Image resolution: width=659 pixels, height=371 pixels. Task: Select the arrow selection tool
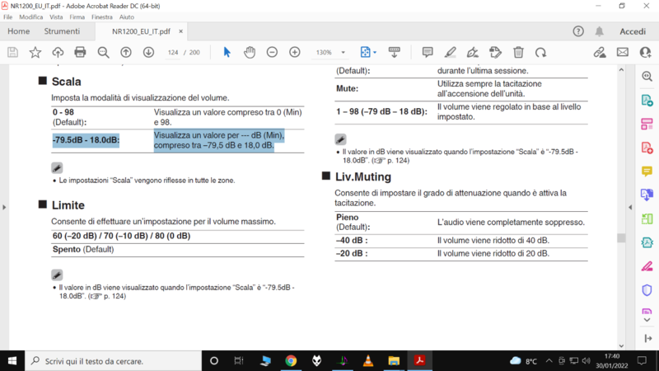227,52
